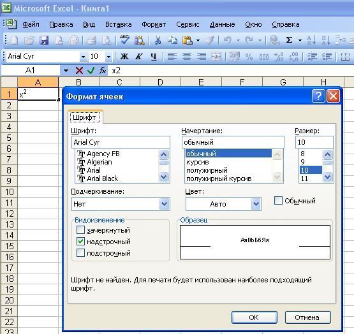Select row 10 header

tap(10, 192)
